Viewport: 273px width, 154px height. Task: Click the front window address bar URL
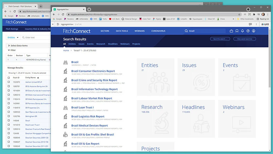point(94,14)
